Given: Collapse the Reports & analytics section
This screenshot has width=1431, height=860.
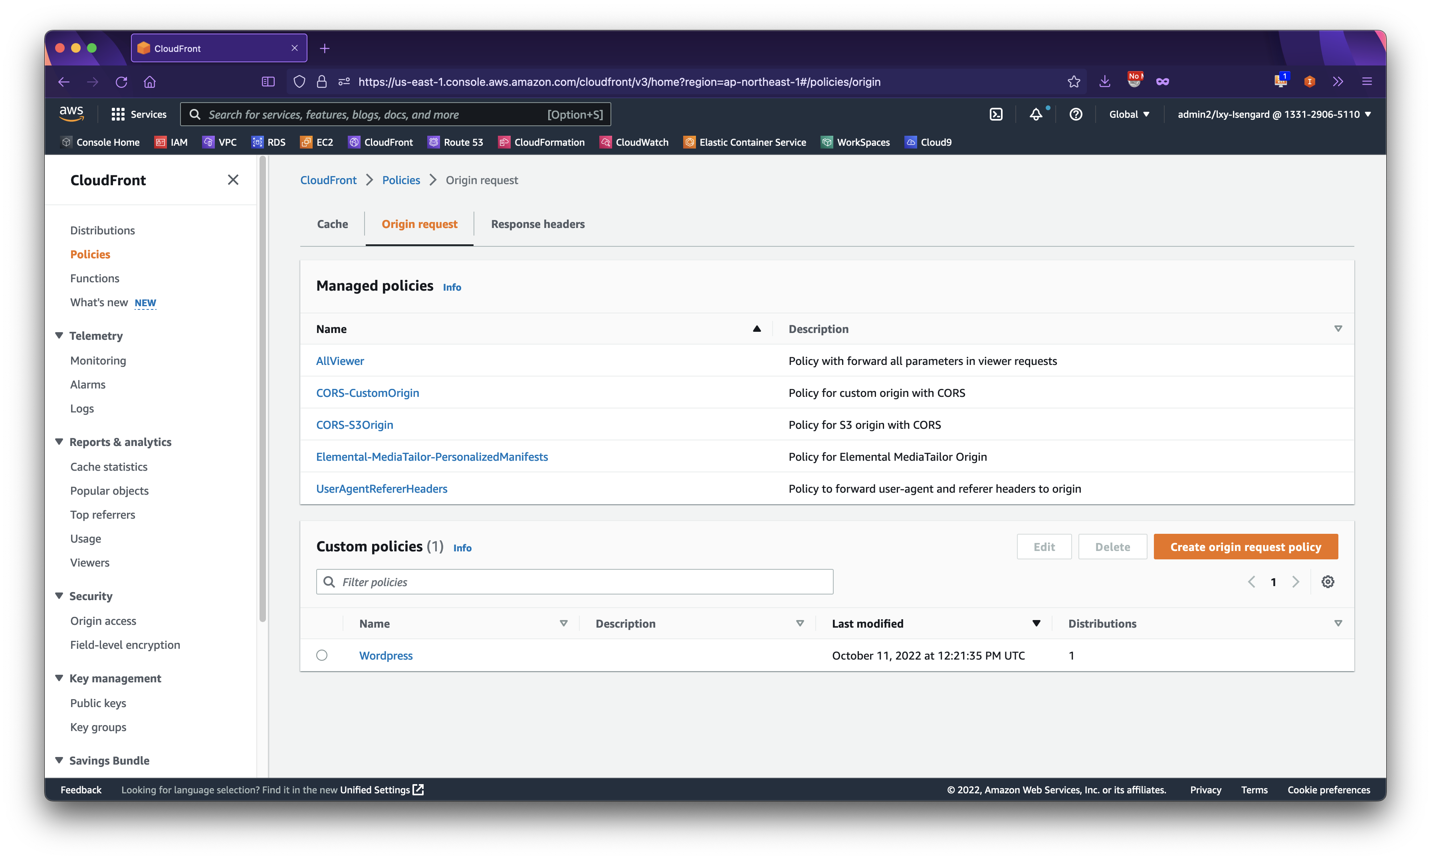Looking at the screenshot, I should 59,442.
